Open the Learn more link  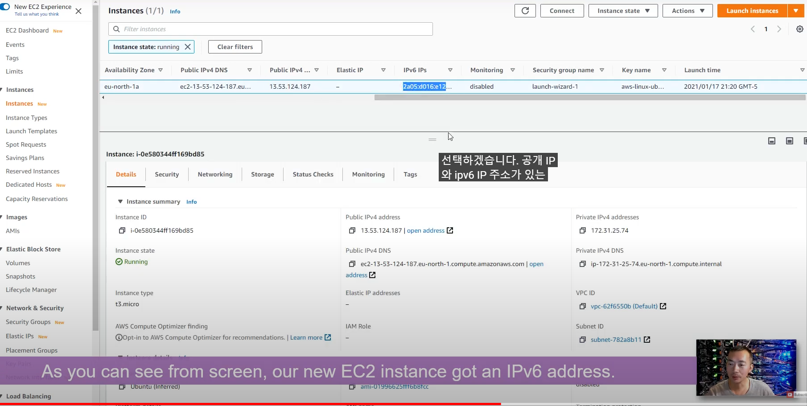(x=306, y=337)
